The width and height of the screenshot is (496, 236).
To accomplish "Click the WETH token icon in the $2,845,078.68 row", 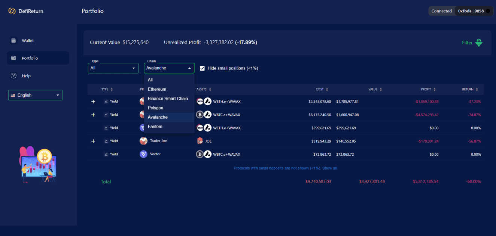I will click(200, 101).
